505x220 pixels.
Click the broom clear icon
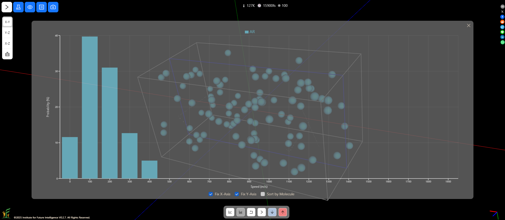click(x=7, y=54)
